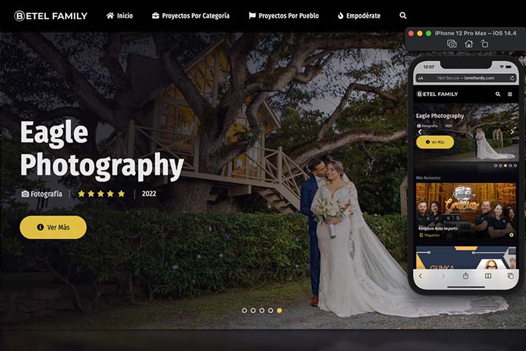Select the first slide indicator dot

[244, 310]
